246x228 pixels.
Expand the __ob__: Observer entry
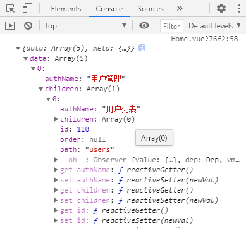[x=56, y=160]
